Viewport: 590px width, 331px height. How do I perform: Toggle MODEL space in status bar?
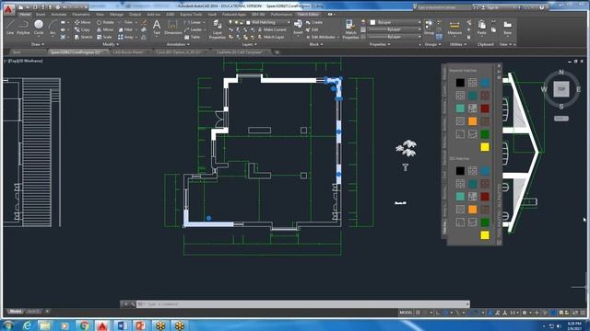[x=406, y=313]
